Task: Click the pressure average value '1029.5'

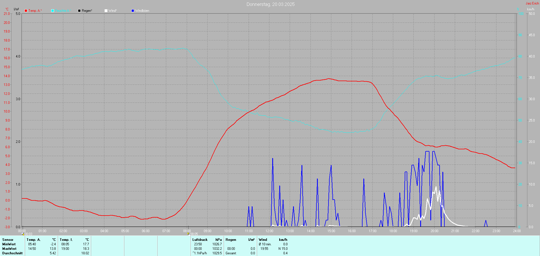Action: click(x=217, y=253)
